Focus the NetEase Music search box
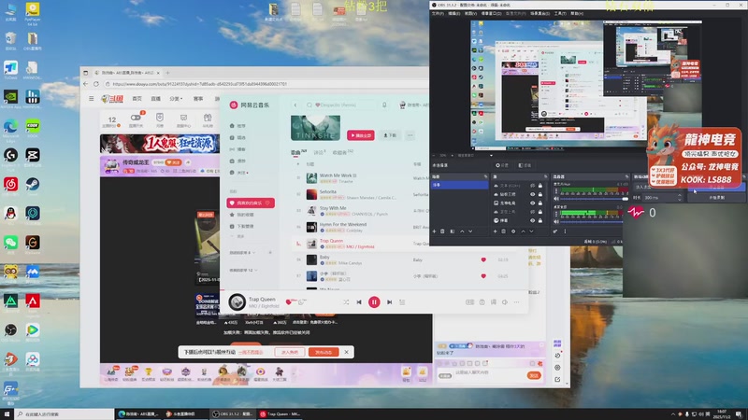 click(341, 105)
